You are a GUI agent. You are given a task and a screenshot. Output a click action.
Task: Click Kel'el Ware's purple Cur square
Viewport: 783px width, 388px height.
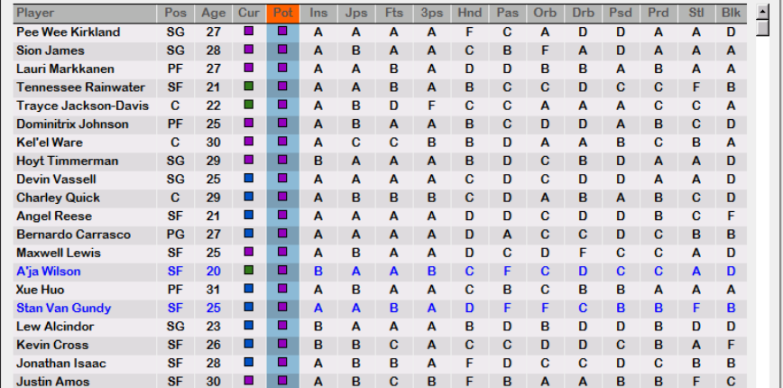click(248, 142)
